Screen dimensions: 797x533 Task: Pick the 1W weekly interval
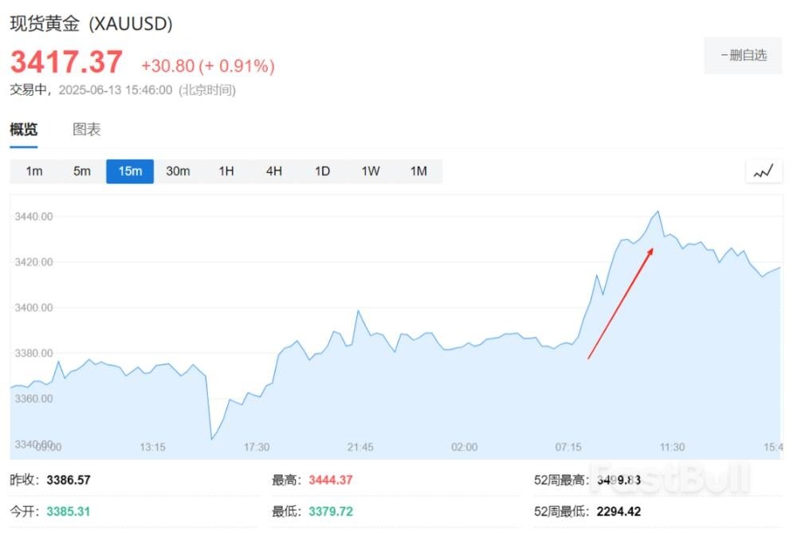[x=371, y=171]
